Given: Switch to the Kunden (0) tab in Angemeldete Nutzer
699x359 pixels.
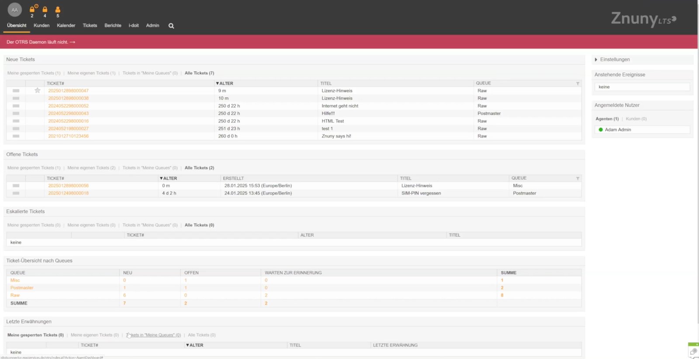Looking at the screenshot, I should [636, 119].
